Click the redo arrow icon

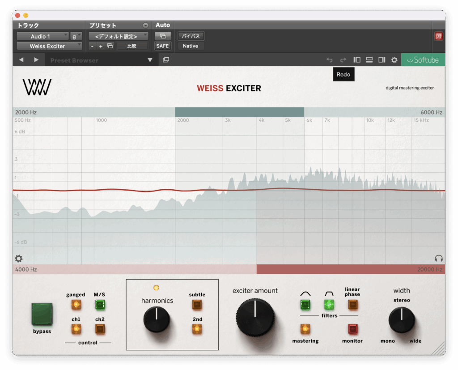click(x=343, y=60)
